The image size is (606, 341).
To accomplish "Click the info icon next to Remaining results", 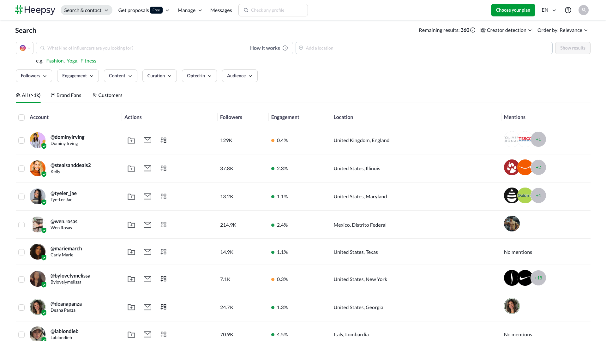I will coord(473,30).
